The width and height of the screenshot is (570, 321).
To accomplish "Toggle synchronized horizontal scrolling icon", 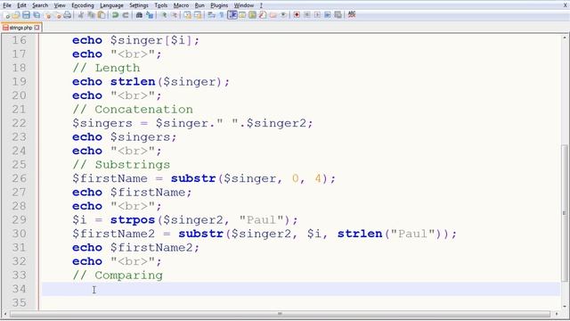I will pos(198,15).
